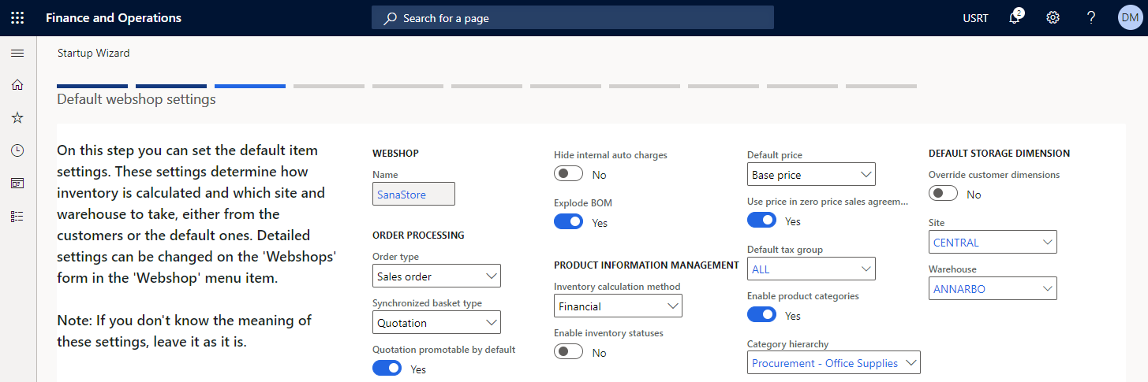The image size is (1148, 382).
Task: Open notifications bell icon
Action: [x=1015, y=17]
